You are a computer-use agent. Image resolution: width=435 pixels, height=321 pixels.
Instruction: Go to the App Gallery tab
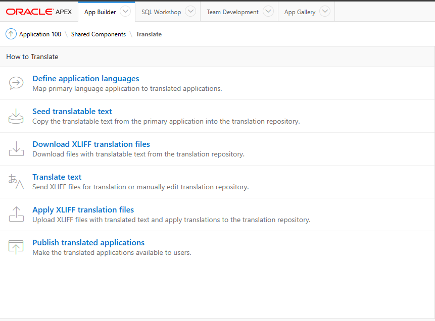pyautogui.click(x=300, y=12)
